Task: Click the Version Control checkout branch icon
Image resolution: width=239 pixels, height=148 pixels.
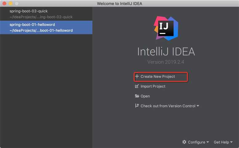Action: click(x=137, y=106)
